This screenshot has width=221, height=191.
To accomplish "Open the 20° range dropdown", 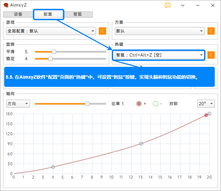I will 206,104.
